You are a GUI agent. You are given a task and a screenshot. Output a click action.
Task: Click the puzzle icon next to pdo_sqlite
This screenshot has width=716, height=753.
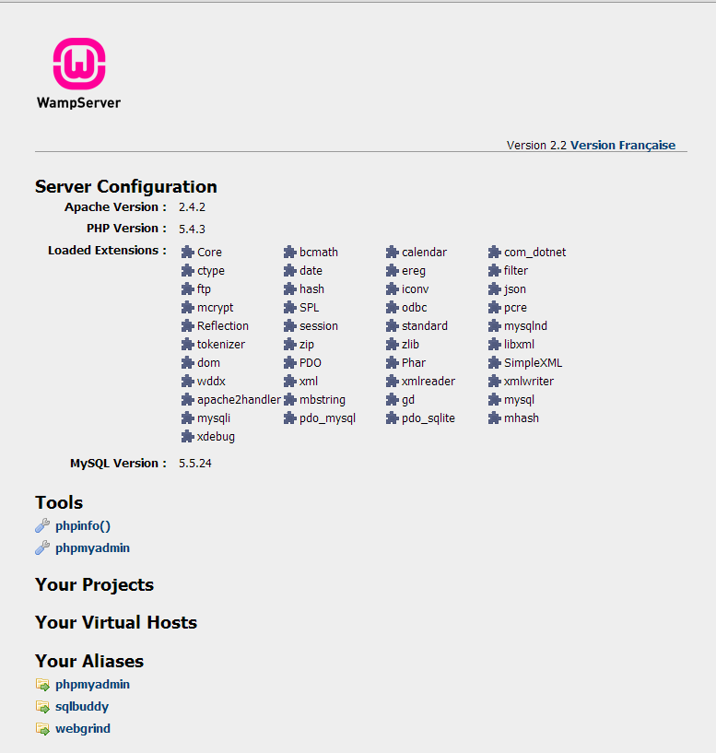pyautogui.click(x=392, y=418)
